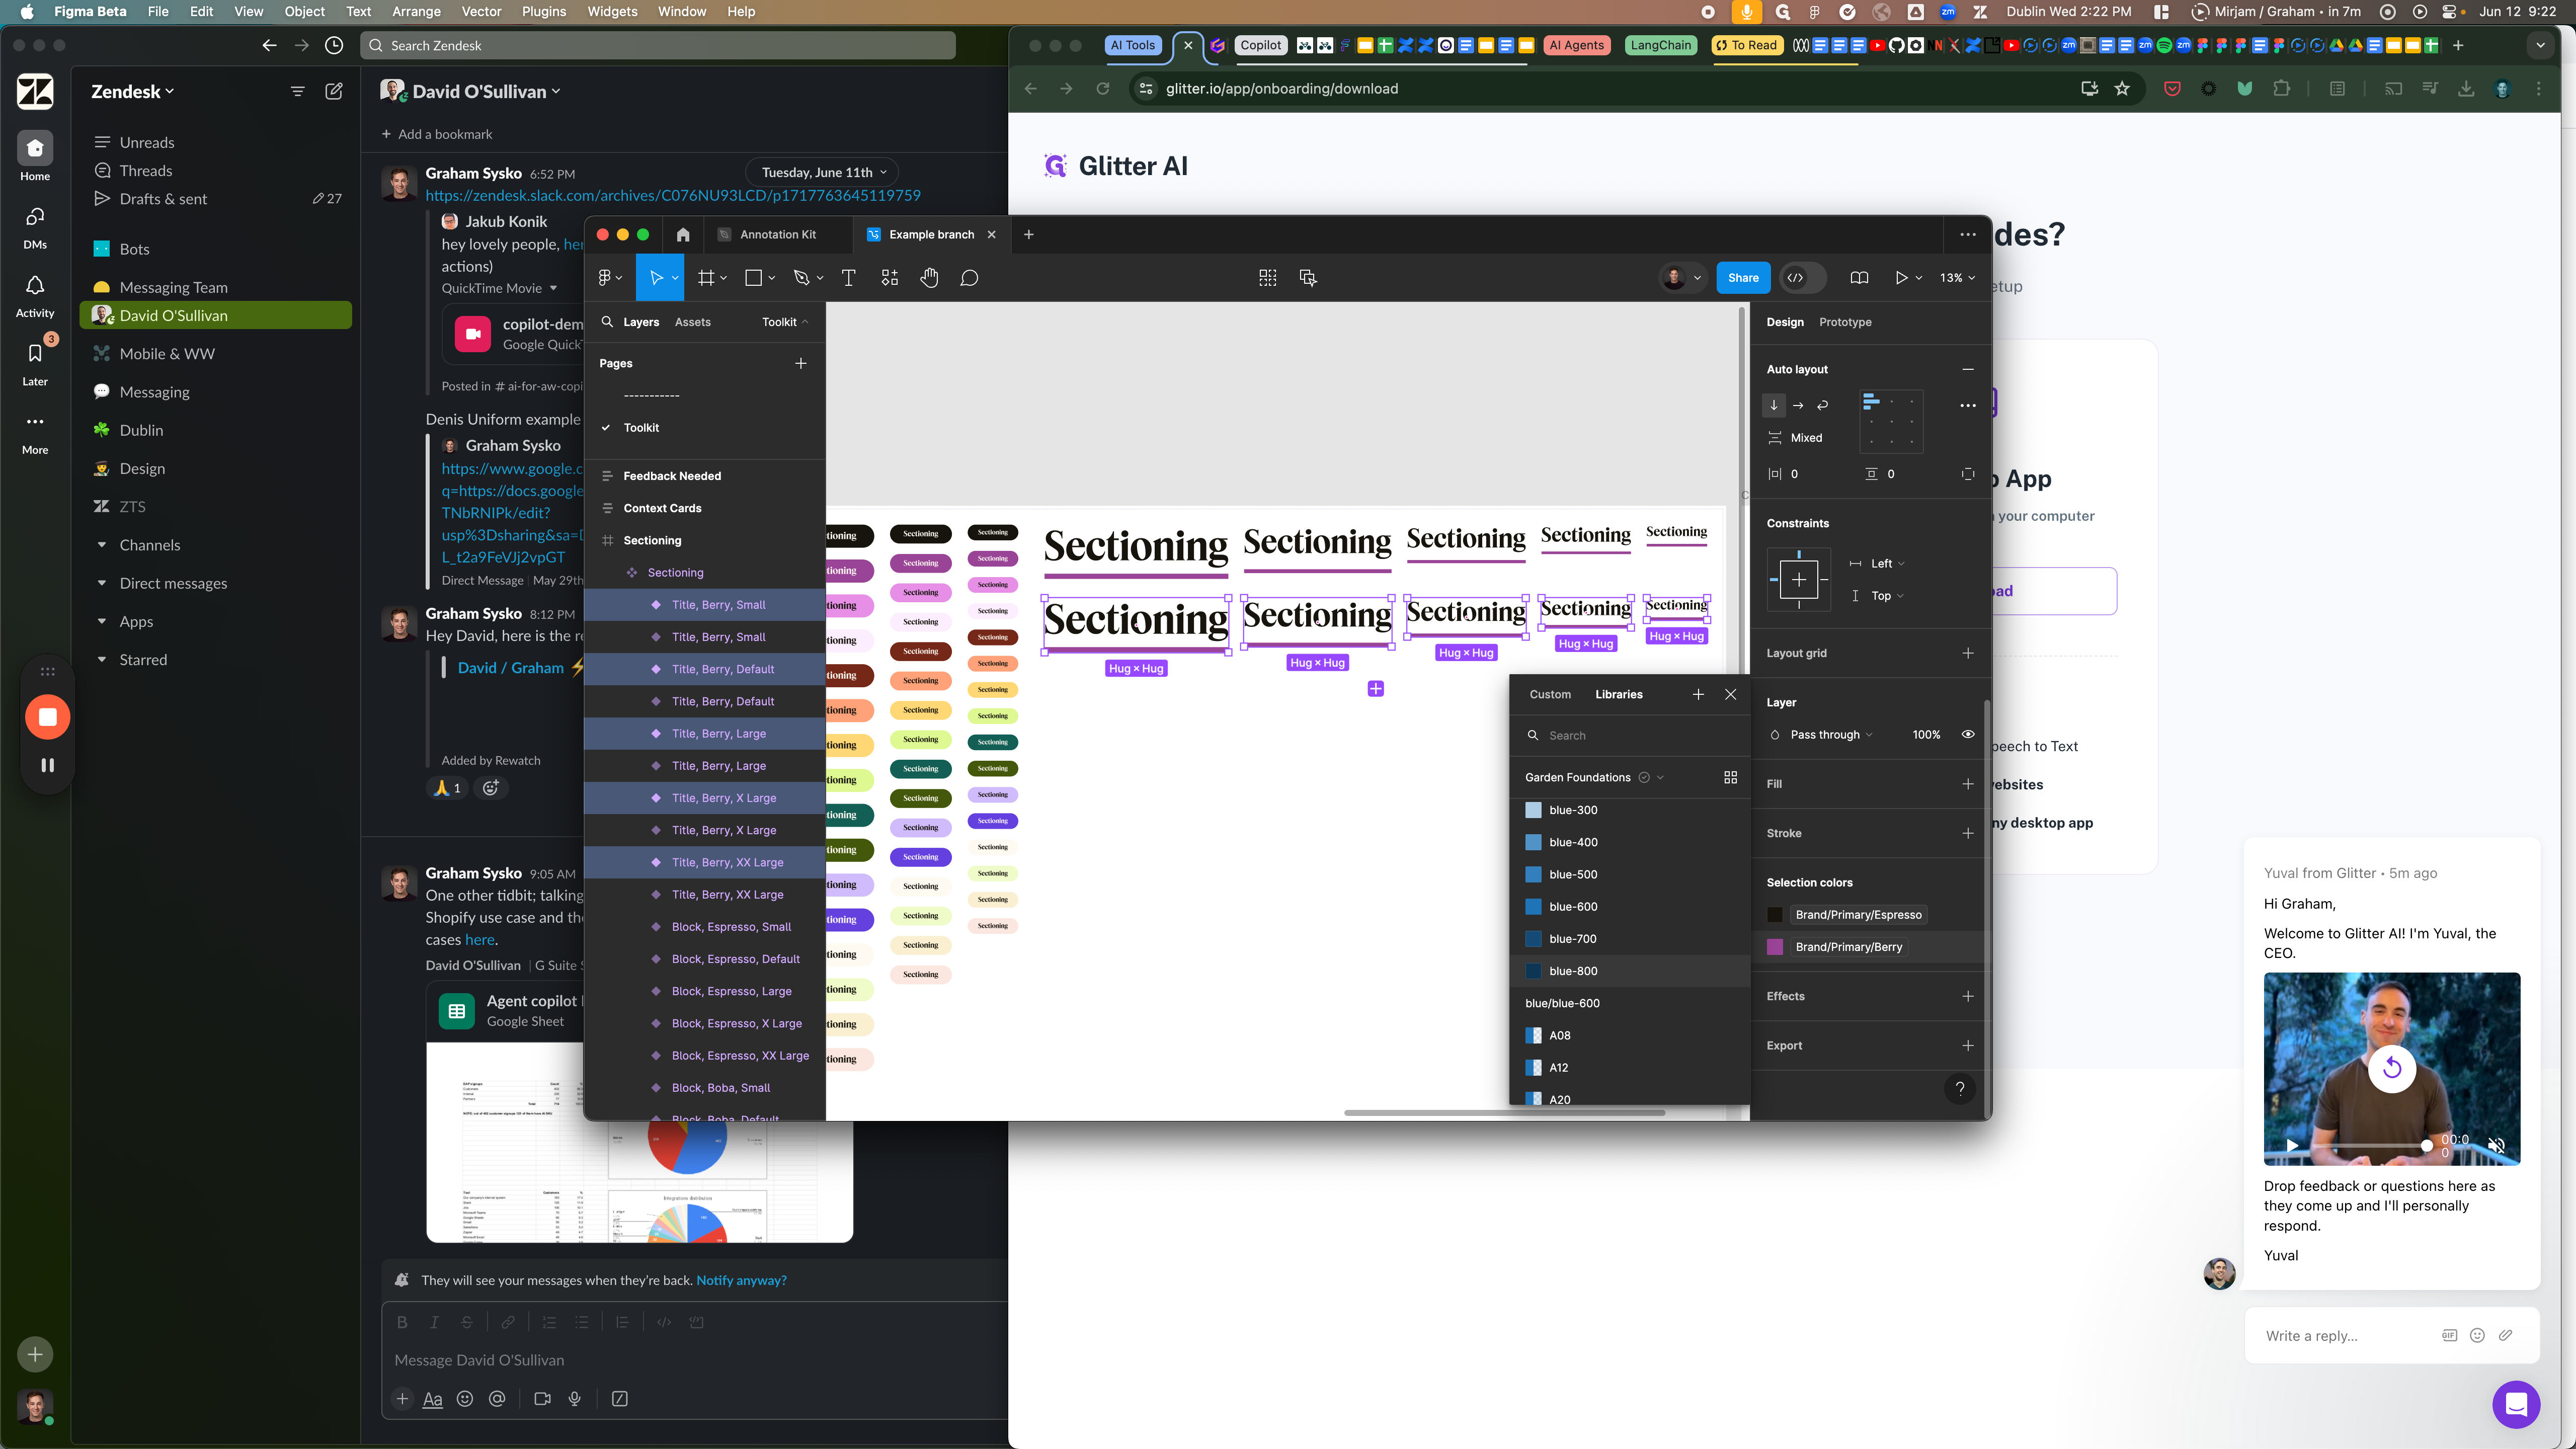Open Activity in Slack sidebar
Viewport: 2576px width, 1449px height.
[35, 295]
